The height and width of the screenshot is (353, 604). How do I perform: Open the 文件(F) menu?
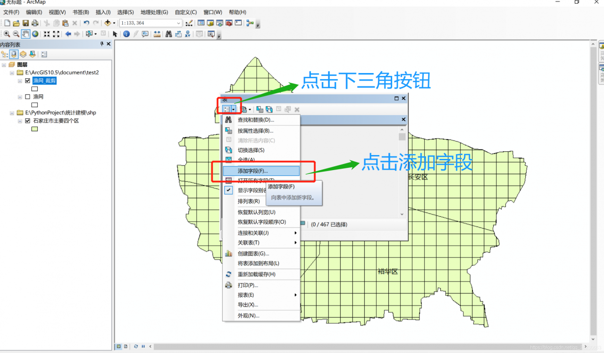click(x=11, y=12)
